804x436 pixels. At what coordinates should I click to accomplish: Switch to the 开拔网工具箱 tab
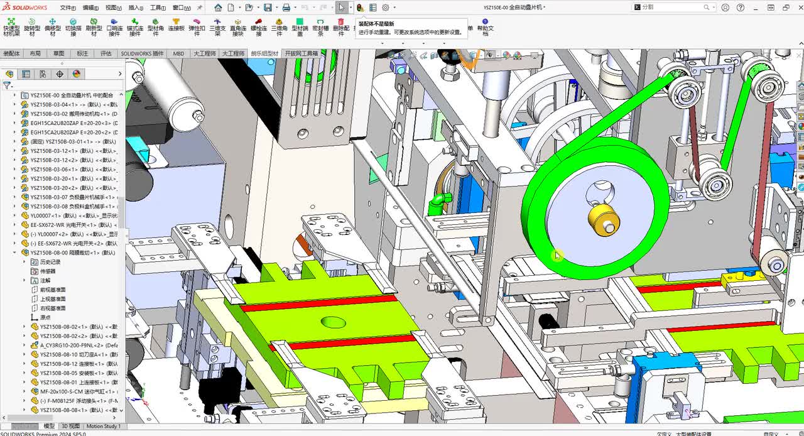pos(301,53)
